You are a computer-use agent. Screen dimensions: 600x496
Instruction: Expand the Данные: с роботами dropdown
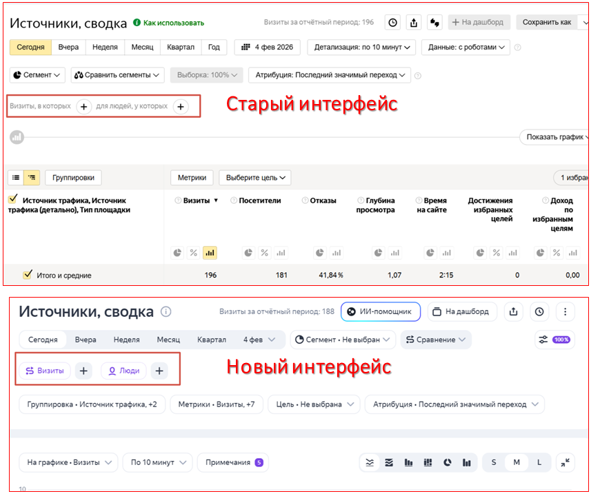click(x=466, y=48)
